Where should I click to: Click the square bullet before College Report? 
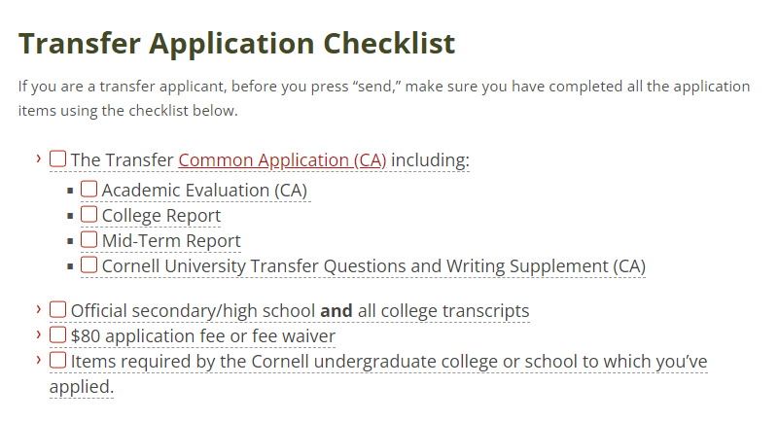pyautogui.click(x=71, y=216)
